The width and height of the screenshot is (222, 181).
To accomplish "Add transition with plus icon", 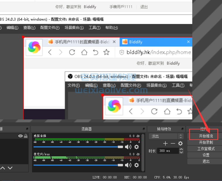I will coord(165,143).
